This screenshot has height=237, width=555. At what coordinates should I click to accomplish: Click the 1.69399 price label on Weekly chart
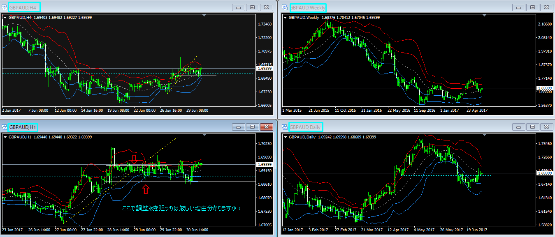544,88
